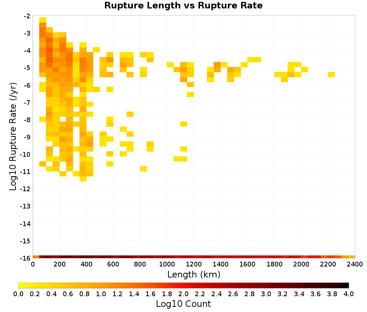This screenshot has width=367, height=312.
Task: Click y-axis tick label '-4'
Action: [27, 51]
